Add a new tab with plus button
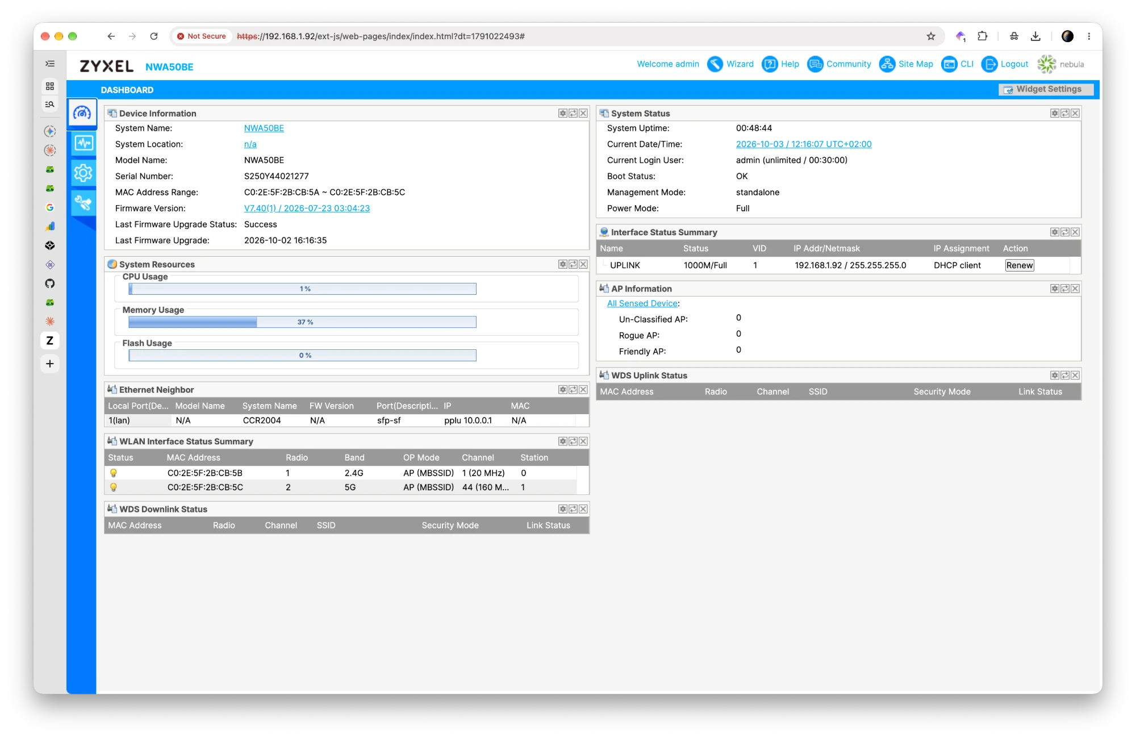The width and height of the screenshot is (1136, 738). [50, 364]
